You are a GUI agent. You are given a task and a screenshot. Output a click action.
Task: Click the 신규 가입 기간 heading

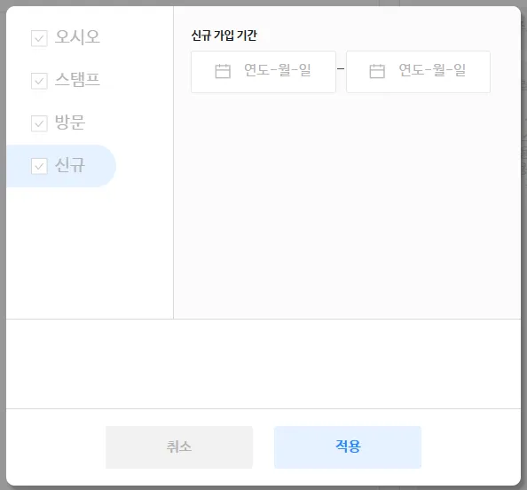[x=224, y=36]
